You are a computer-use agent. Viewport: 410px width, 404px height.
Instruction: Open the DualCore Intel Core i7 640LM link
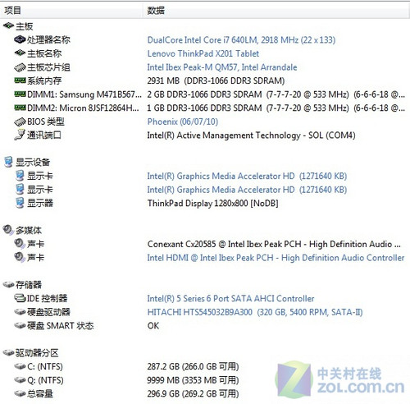click(241, 40)
